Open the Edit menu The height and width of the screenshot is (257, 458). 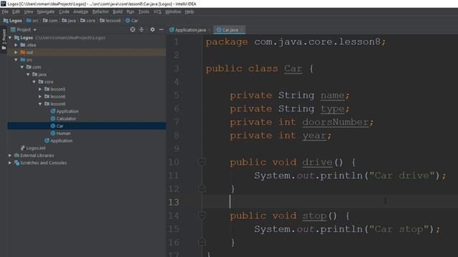coord(16,11)
